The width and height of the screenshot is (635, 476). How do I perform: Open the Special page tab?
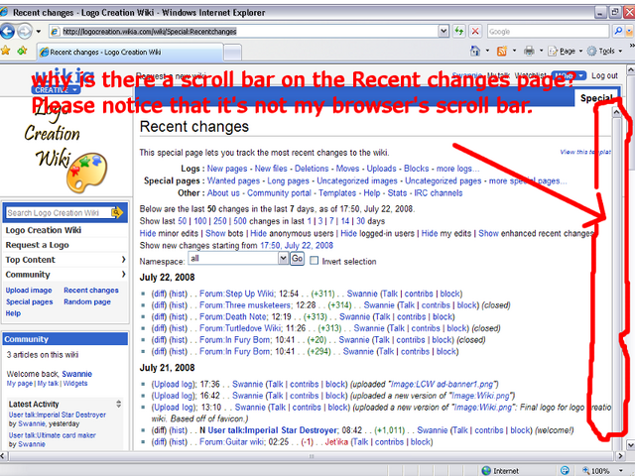point(596,98)
